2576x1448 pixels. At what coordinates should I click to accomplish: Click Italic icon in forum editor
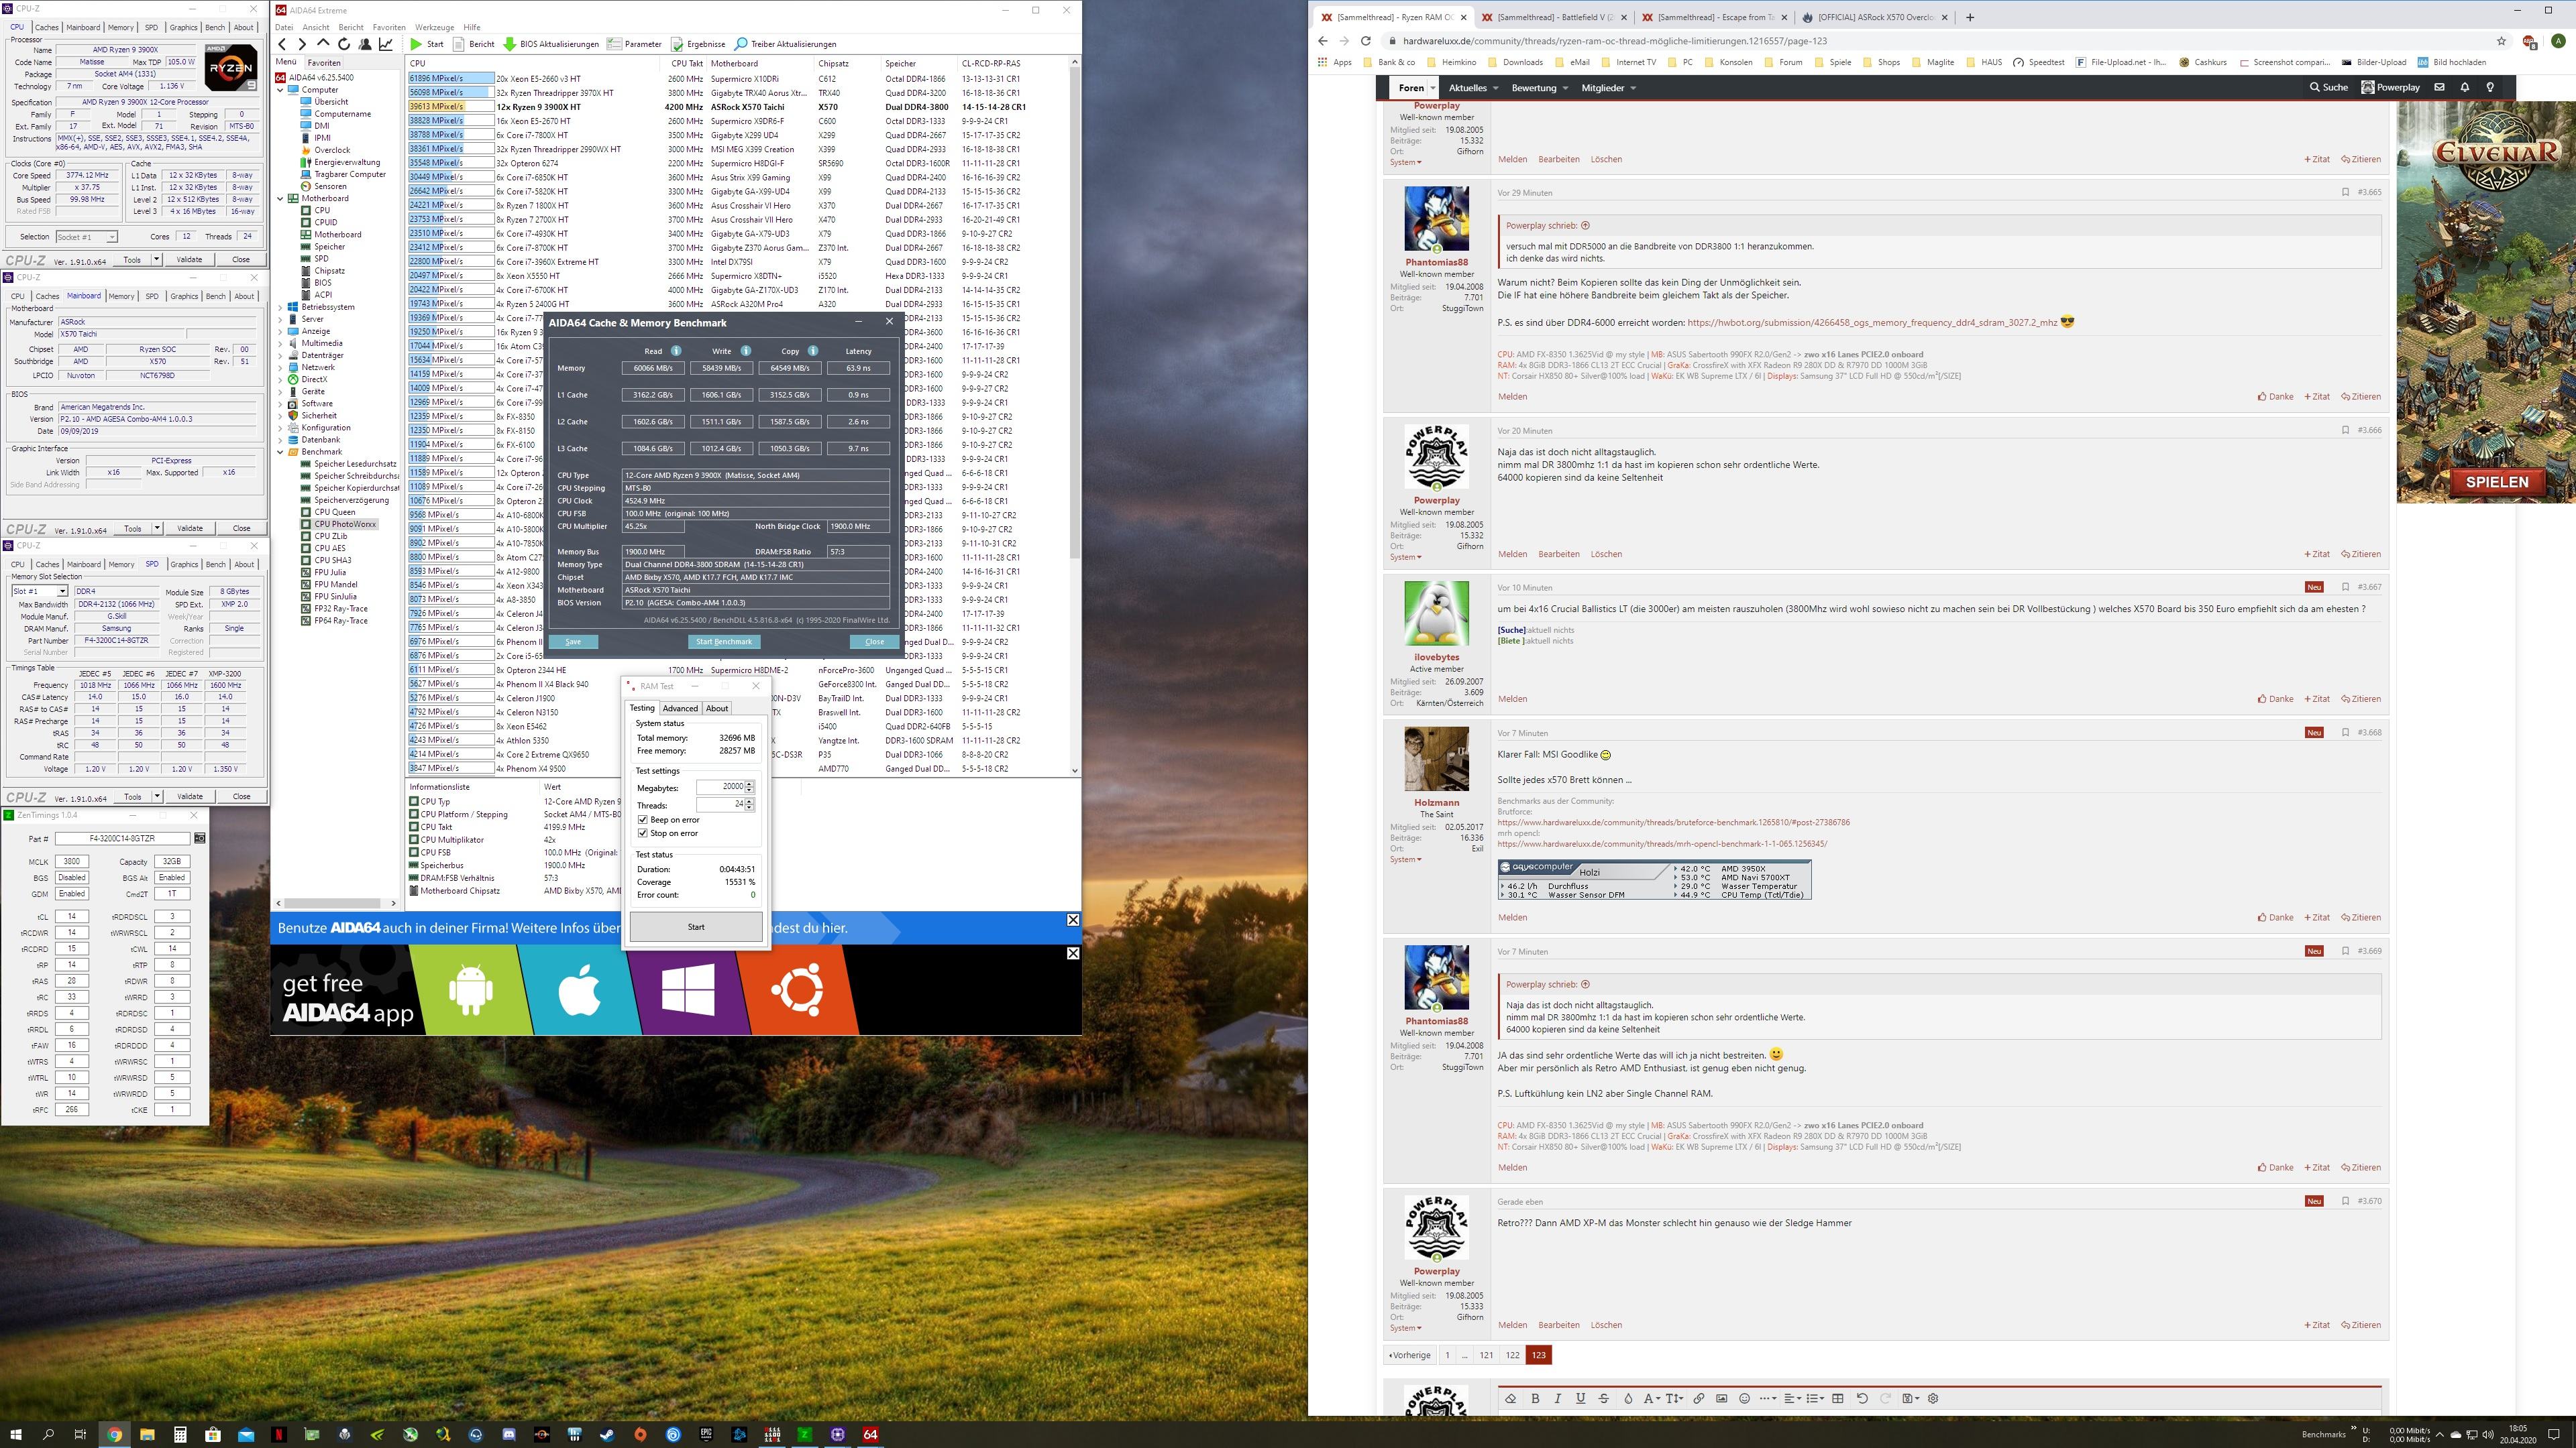click(x=1558, y=1398)
